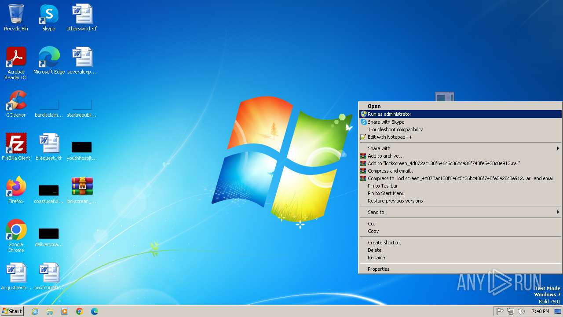Choose Pin to Start Menu

461,193
